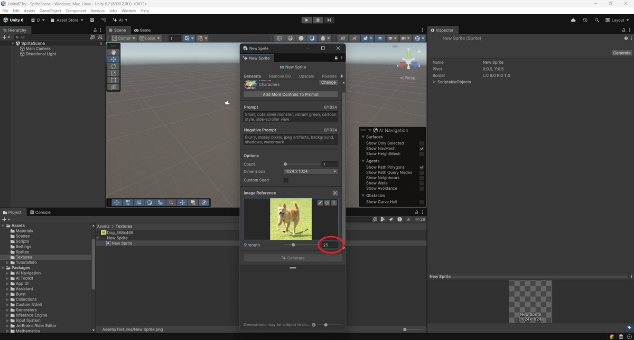The image size is (634, 340).
Task: Click the Play button
Action: tap(306, 20)
